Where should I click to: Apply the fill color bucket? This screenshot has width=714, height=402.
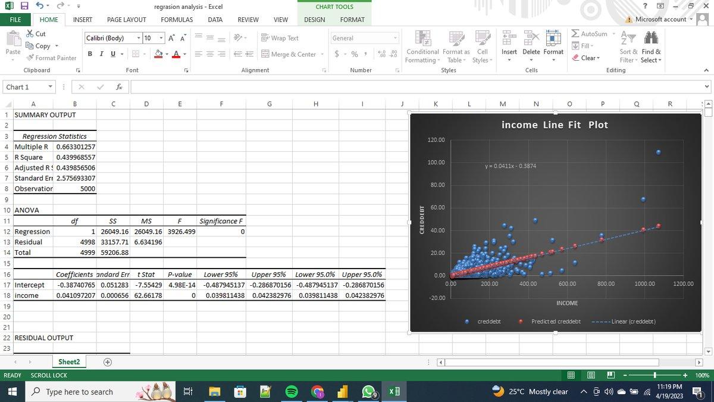(x=159, y=54)
